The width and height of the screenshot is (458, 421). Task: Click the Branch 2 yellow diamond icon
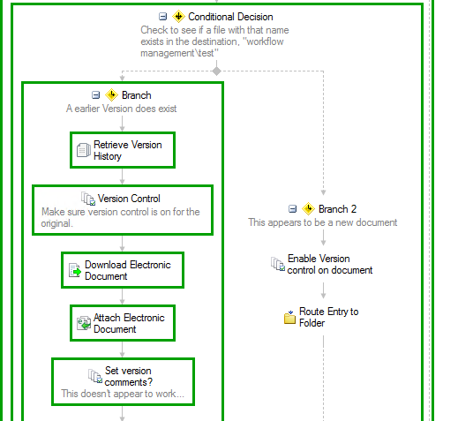pos(308,209)
